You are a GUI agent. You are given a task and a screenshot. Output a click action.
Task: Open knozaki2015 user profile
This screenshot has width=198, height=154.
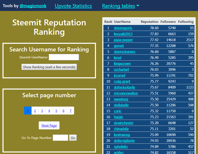[123, 34]
